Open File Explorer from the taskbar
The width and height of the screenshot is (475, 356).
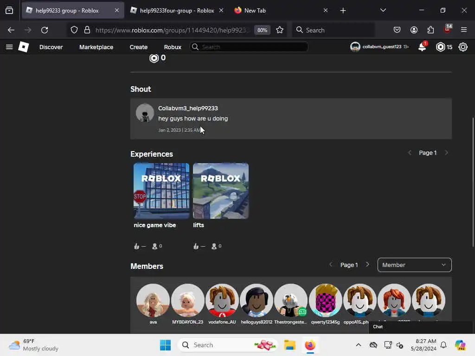289,345
